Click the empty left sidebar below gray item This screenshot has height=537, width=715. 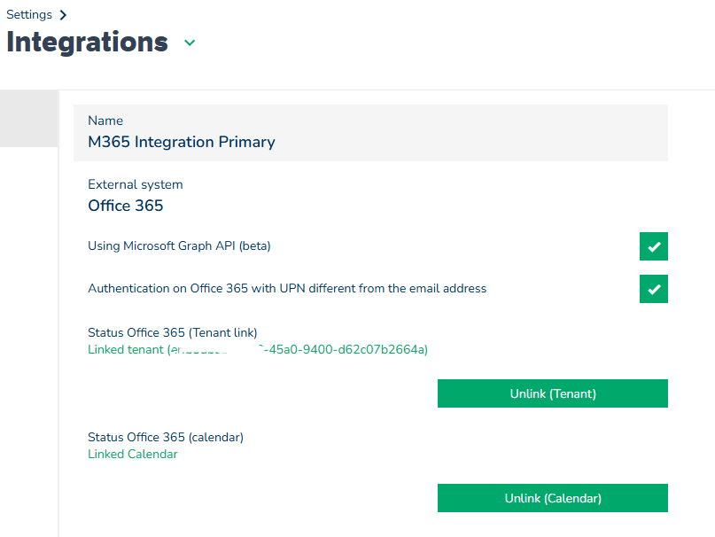28,337
